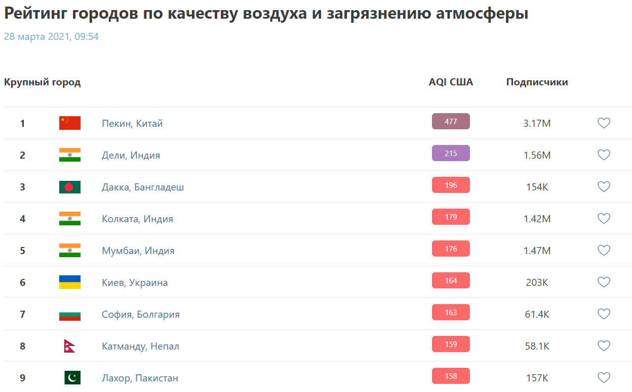Click the AQI США column header
The image size is (632, 392).
[451, 82]
